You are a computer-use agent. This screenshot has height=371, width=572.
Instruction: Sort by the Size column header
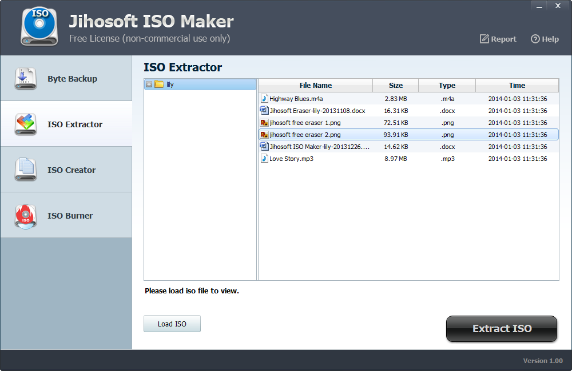pos(395,85)
